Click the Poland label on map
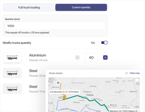The height and width of the screenshot is (112, 145). (x=90, y=95)
